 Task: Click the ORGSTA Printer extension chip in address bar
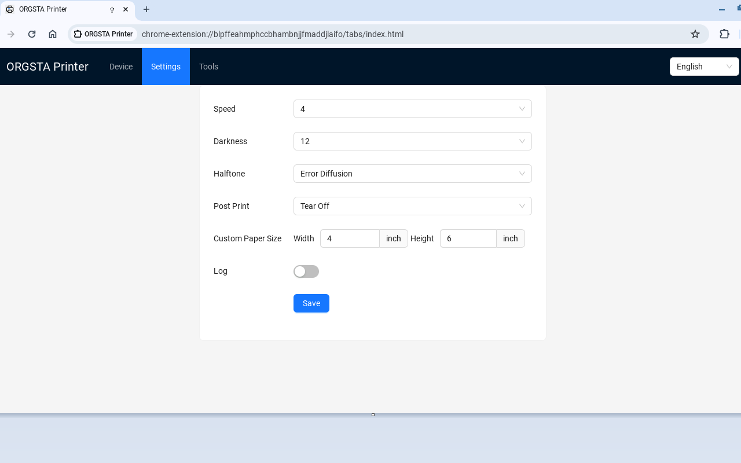coord(104,34)
